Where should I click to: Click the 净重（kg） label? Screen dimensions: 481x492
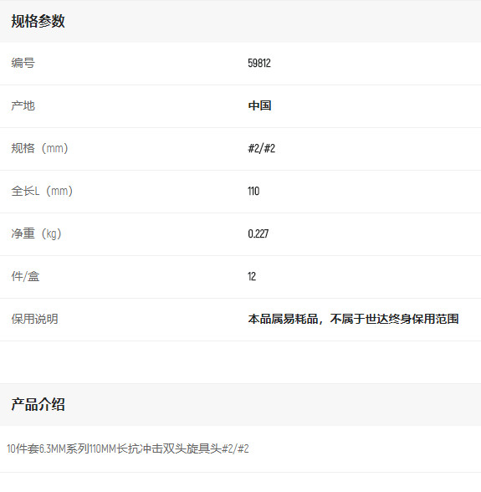(37, 233)
